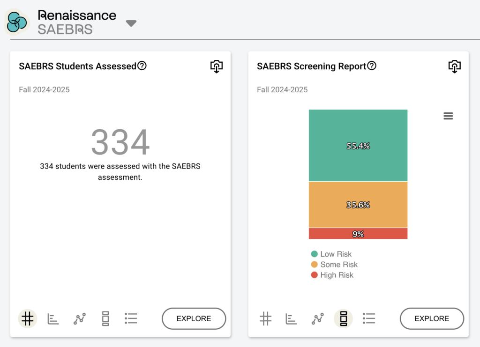Open help for SAEBRS Screening Report
Image resolution: width=480 pixels, height=347 pixels.
click(372, 66)
